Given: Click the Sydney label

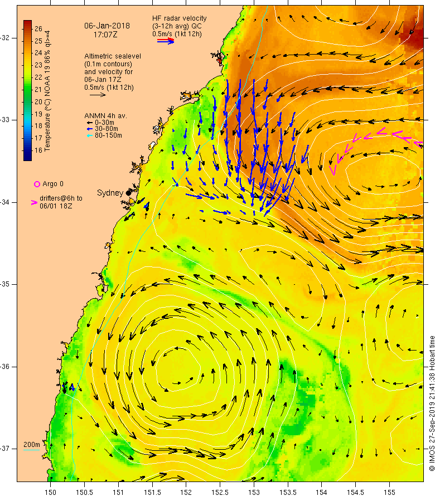Looking at the screenshot, I should [110, 193].
